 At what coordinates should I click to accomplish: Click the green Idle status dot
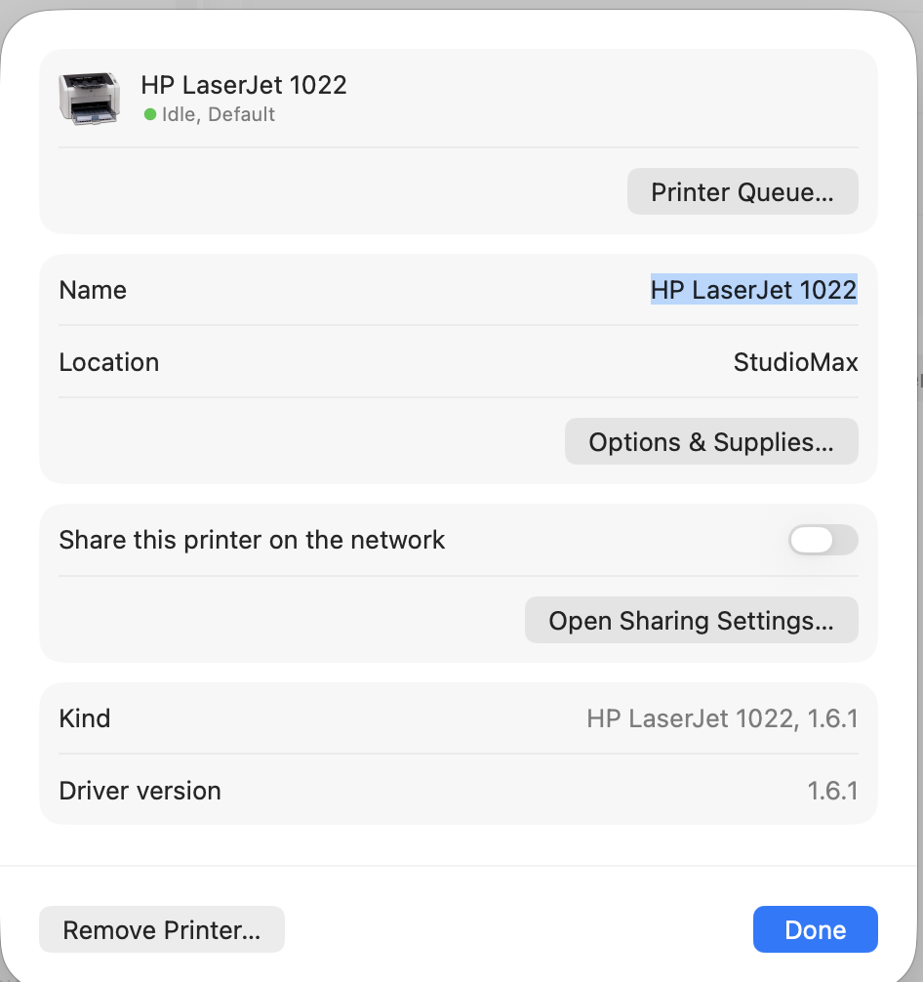point(150,114)
